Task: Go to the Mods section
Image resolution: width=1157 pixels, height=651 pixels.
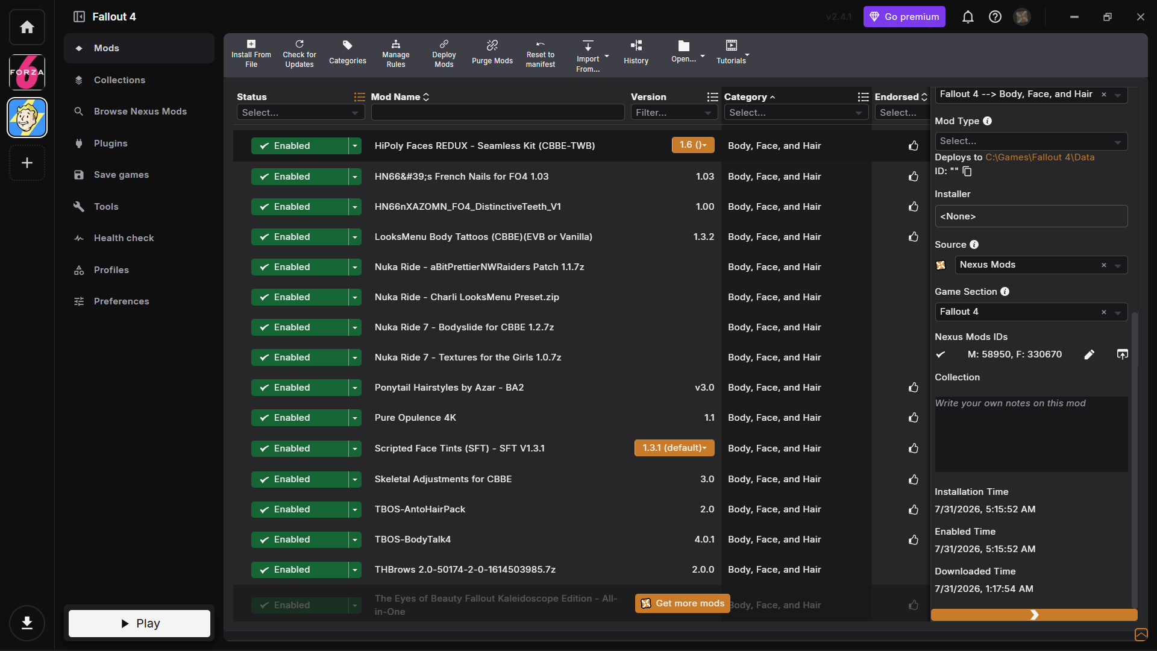Action: [x=139, y=48]
